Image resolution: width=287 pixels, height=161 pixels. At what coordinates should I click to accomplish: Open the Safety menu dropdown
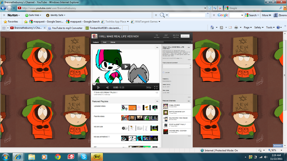[x=259, y=27]
